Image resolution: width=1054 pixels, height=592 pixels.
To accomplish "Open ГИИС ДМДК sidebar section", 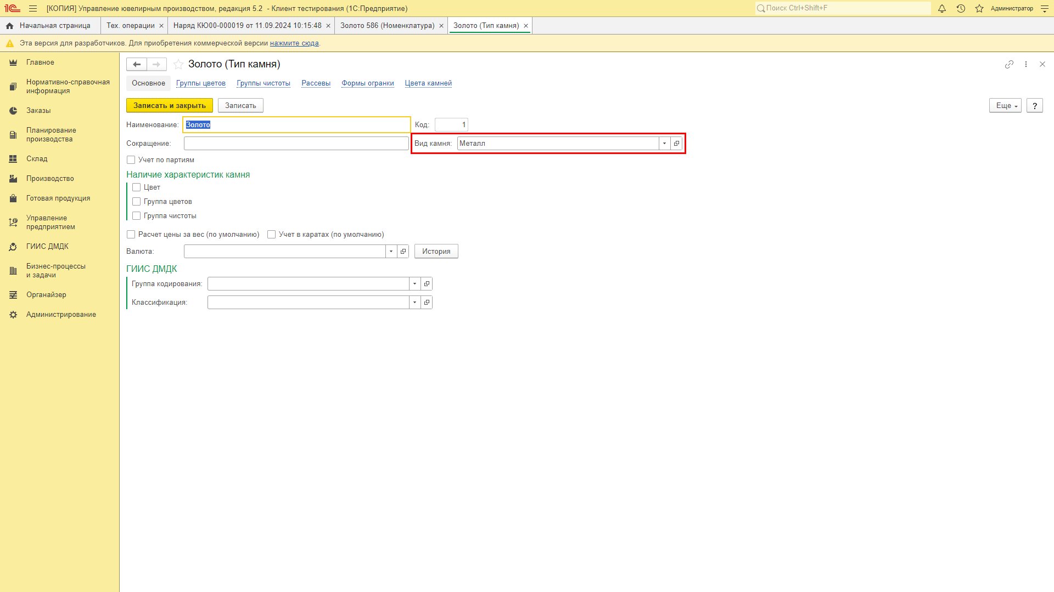I will tap(47, 247).
